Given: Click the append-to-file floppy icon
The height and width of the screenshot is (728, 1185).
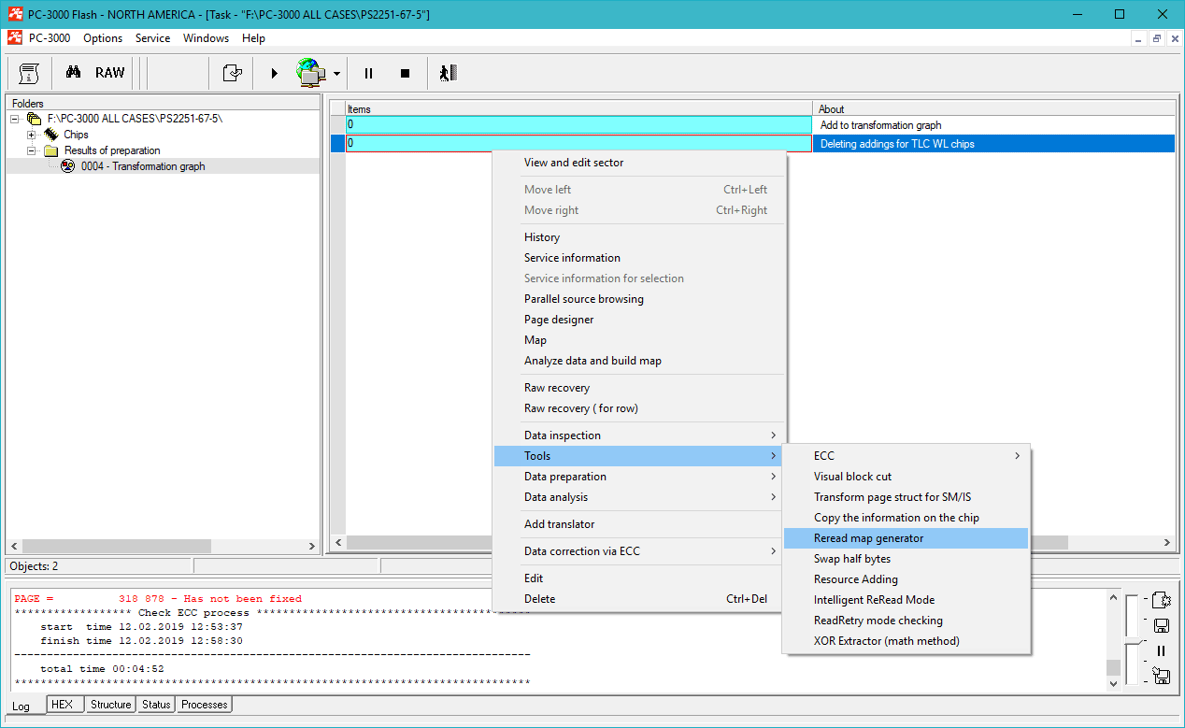Looking at the screenshot, I should (1162, 676).
